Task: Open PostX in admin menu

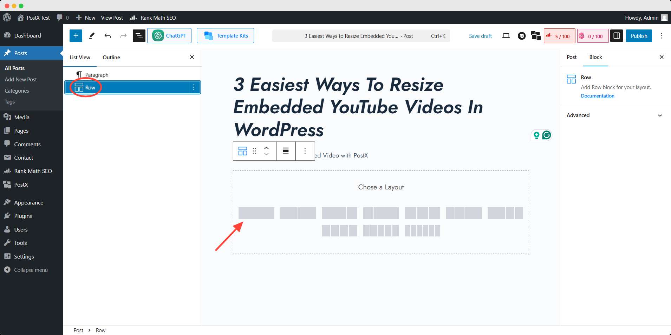Action: click(x=32, y=185)
